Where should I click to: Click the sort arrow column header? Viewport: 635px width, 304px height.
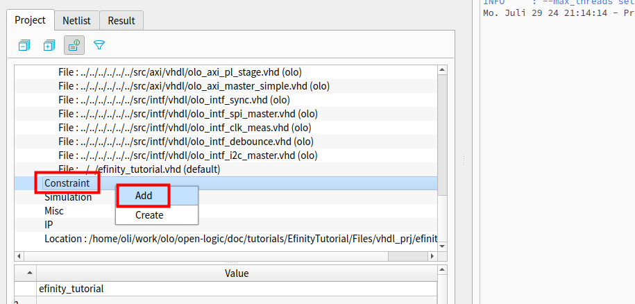26,273
